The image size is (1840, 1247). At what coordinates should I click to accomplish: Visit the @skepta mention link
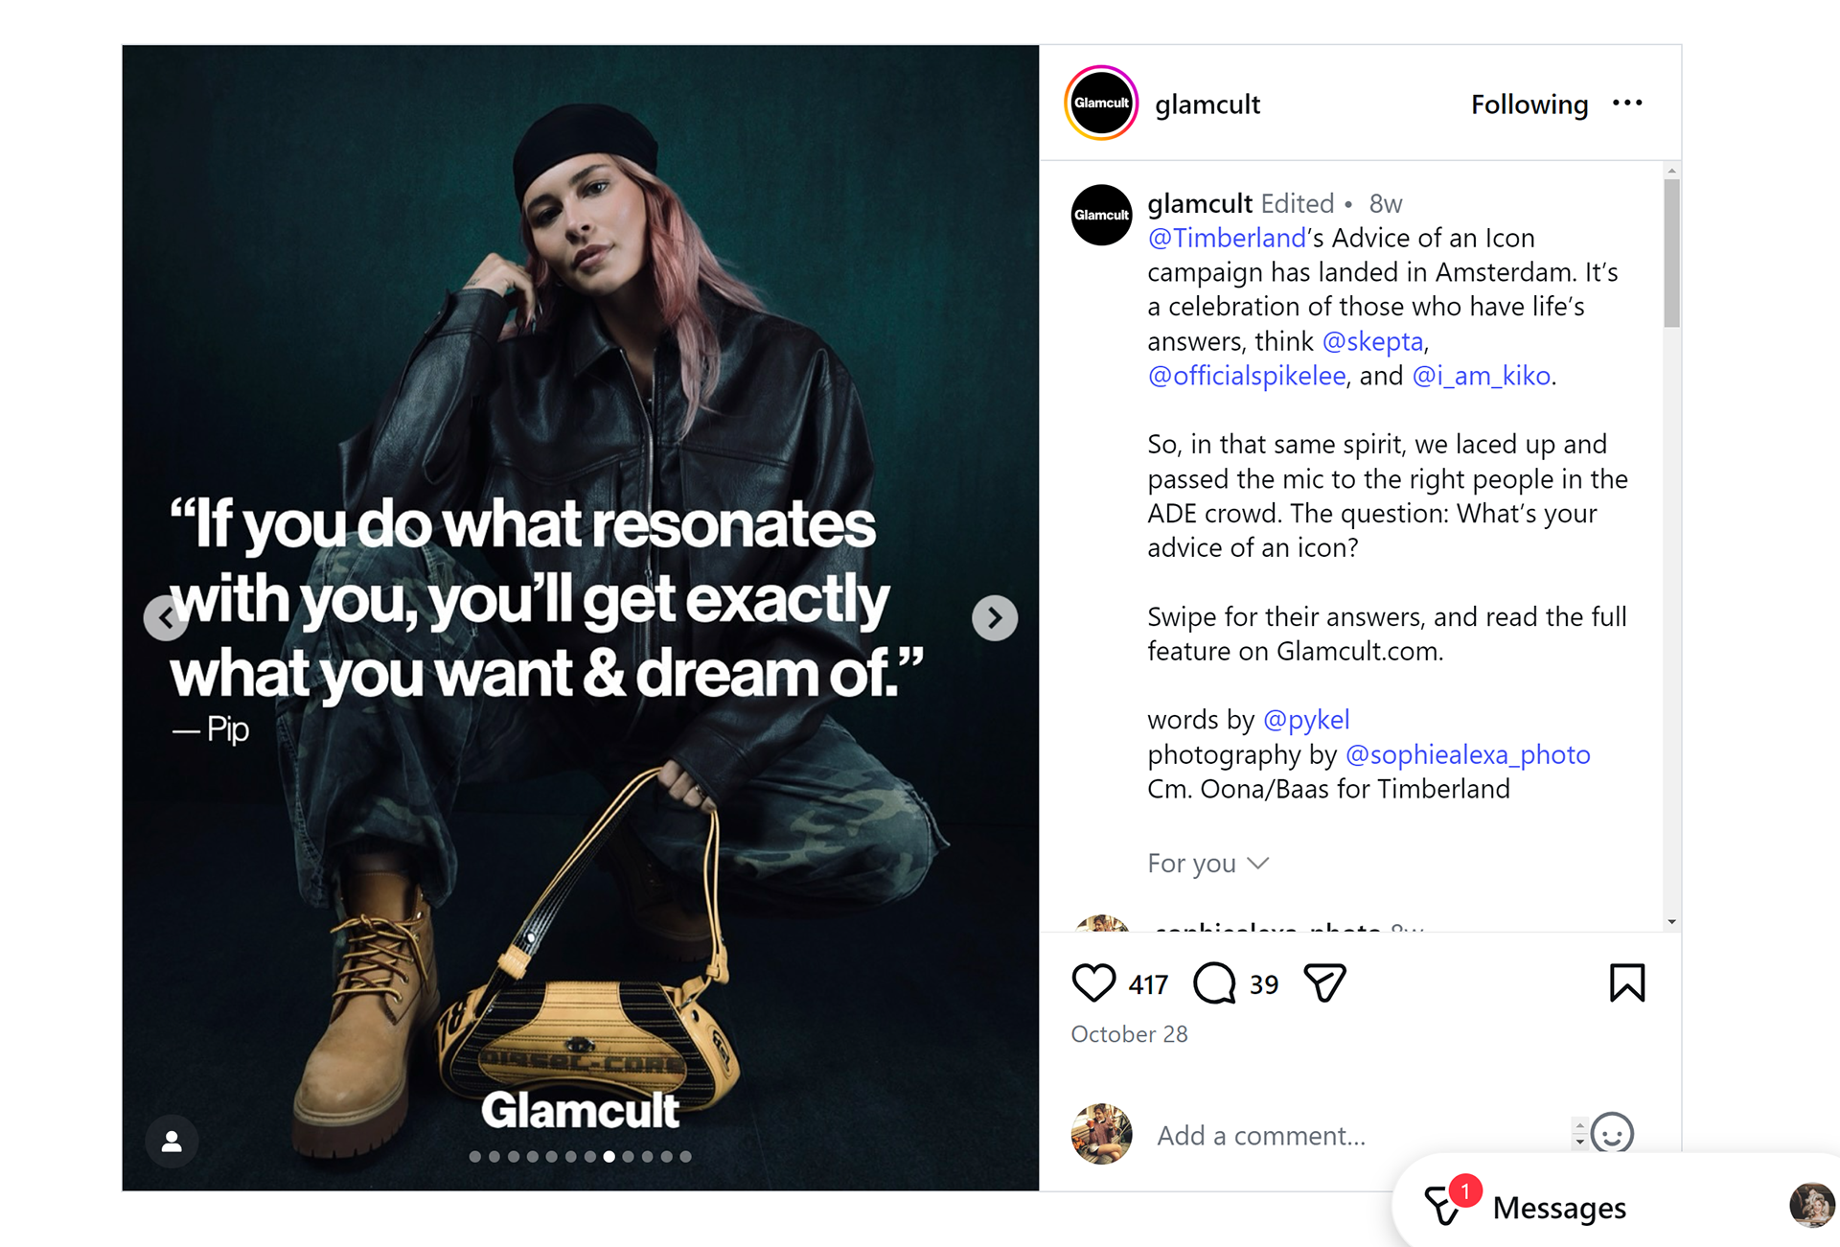click(x=1372, y=341)
